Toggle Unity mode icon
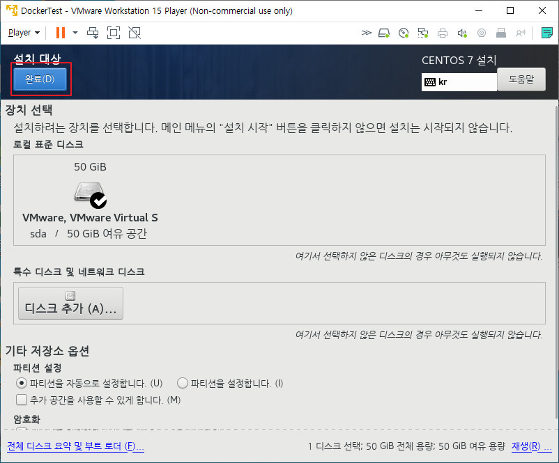Screen dimensions: 559x463 135,33
